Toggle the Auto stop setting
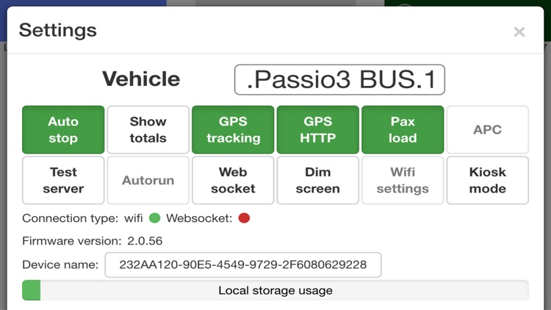 (63, 130)
